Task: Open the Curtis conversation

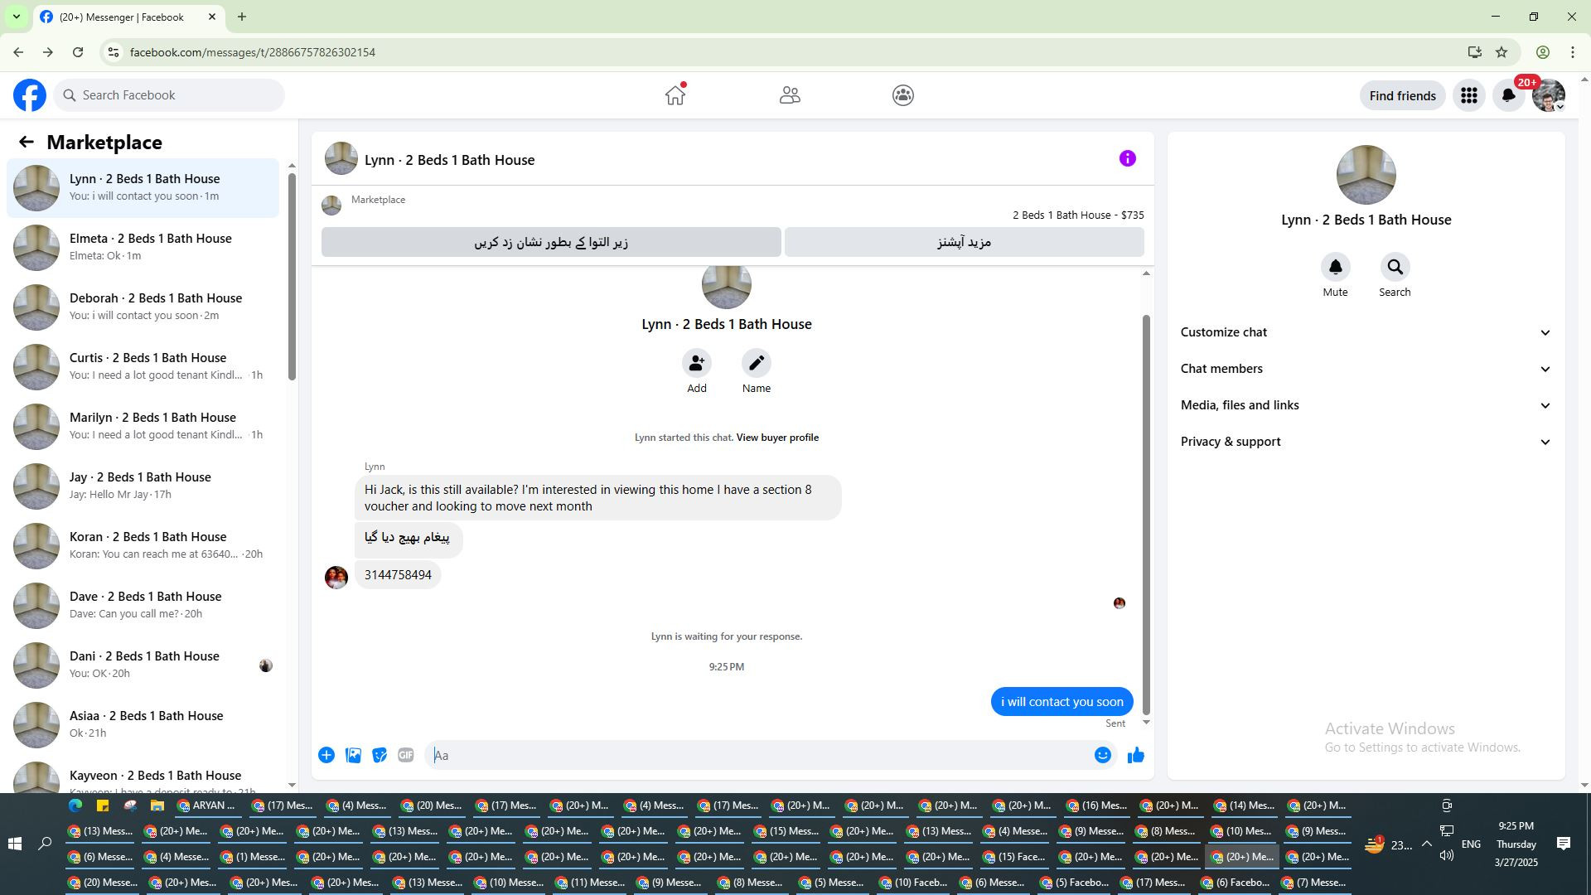Action: coord(143,367)
